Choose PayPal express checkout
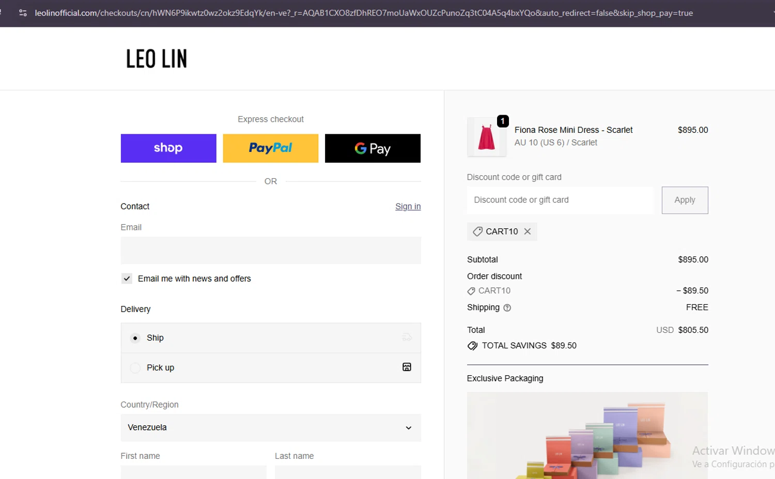775x479 pixels. tap(271, 148)
